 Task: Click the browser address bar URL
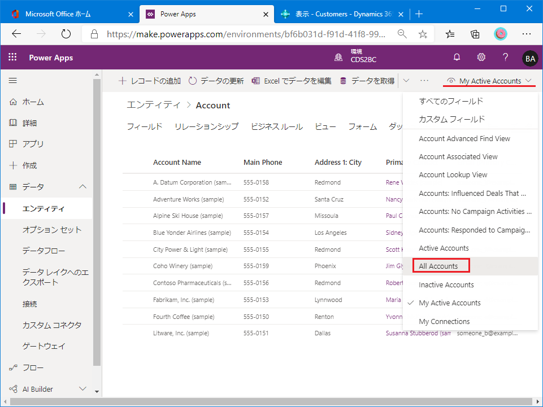pos(246,34)
